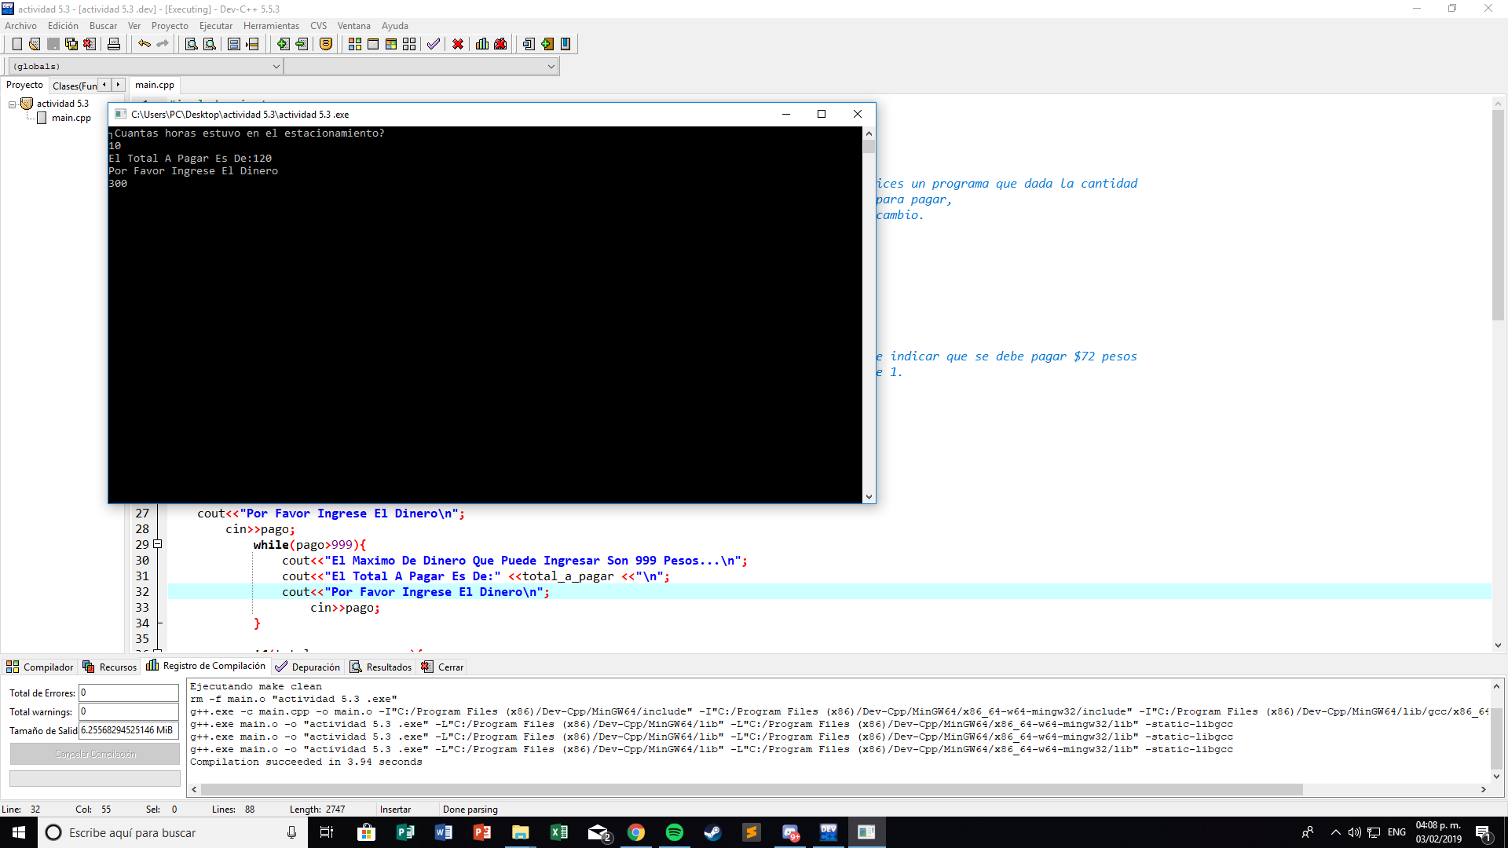Switch to the Compilador bottom tab
This screenshot has width=1508, height=848.
point(40,667)
